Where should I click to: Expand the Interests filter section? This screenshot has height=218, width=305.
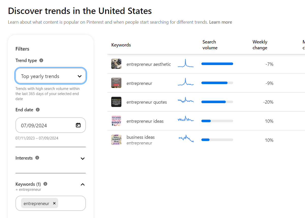[x=83, y=159]
